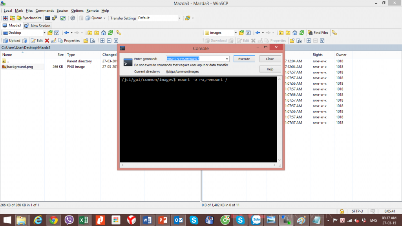Go to local parent directory icon
Viewport: 402px width, 226px height.
point(90,33)
